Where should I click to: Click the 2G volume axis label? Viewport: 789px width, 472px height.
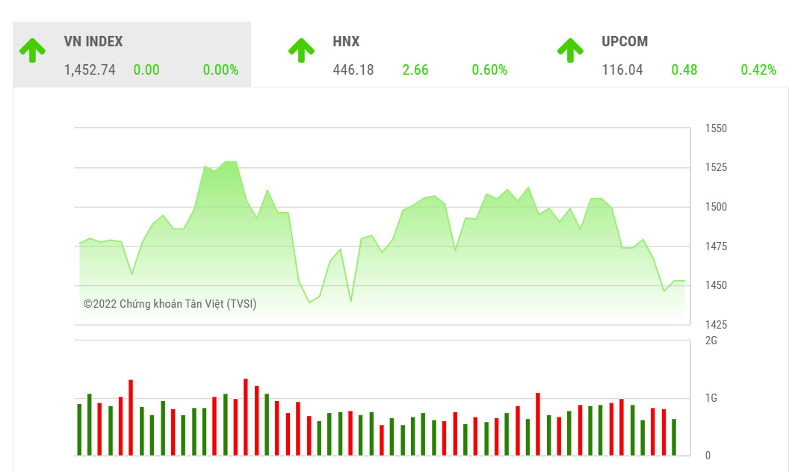point(711,341)
